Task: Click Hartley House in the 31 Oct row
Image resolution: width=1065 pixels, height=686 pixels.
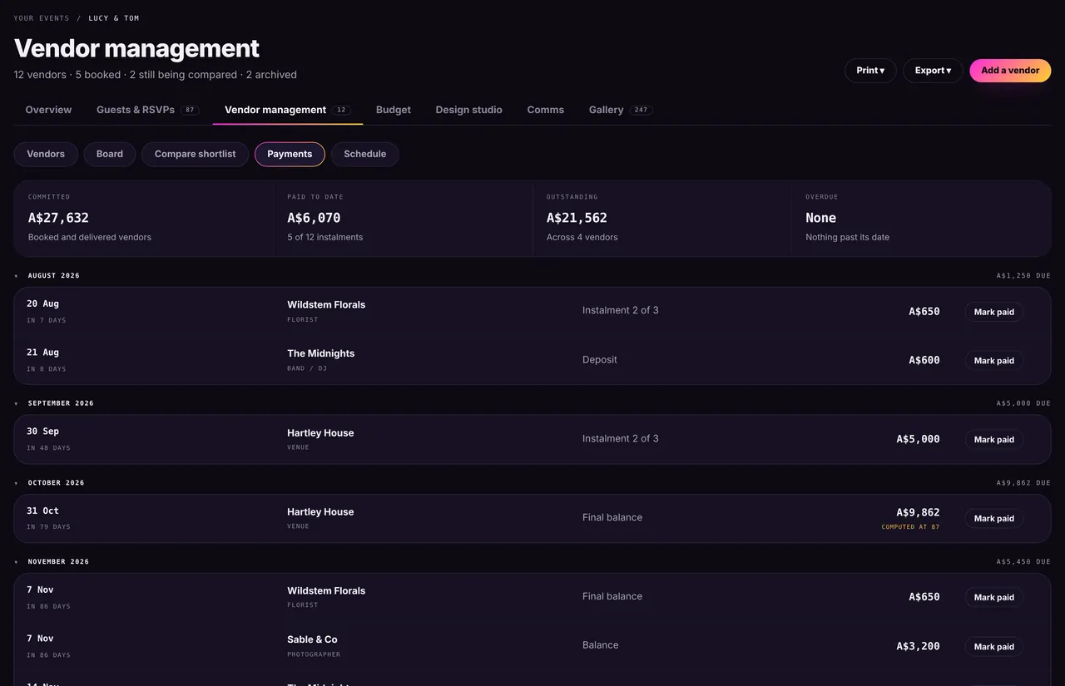Action: click(320, 512)
